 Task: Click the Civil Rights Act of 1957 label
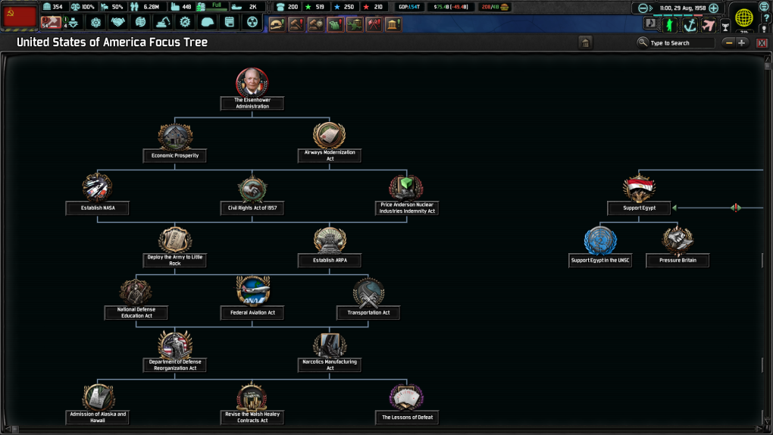coord(252,208)
